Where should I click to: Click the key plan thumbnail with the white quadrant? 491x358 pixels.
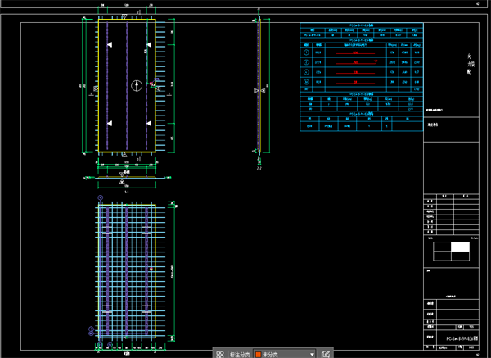(451, 252)
